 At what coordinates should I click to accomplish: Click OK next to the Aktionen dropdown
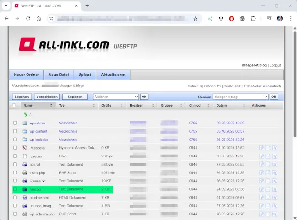point(144,97)
